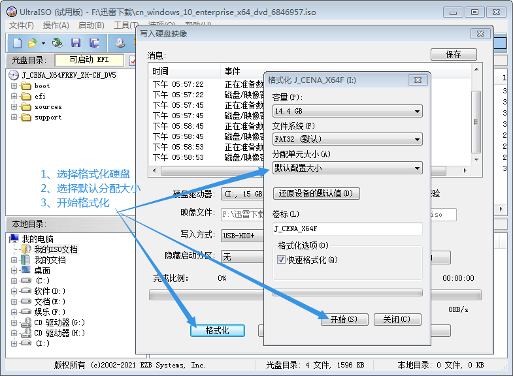Open the dropdown arrow beside Open icon
Screen dimensions: 513x376
[43, 43]
